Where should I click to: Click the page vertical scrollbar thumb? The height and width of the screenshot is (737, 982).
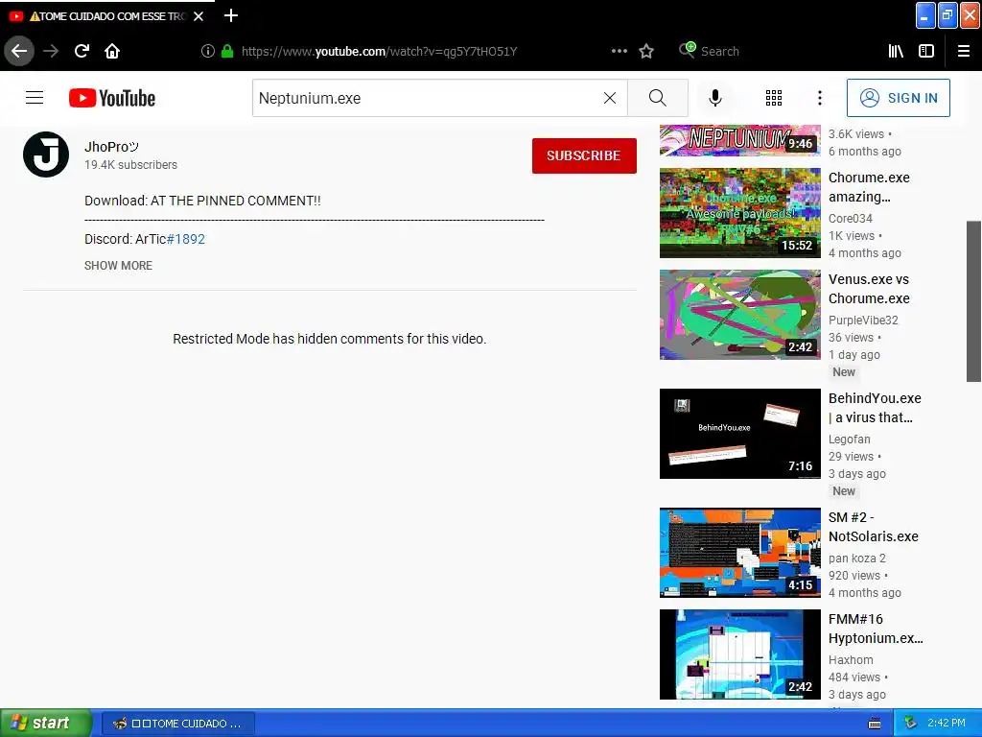pyautogui.click(x=973, y=300)
